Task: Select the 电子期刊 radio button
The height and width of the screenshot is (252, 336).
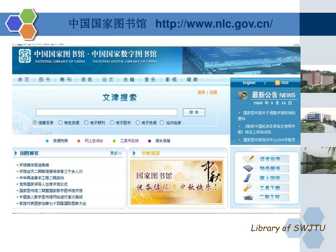Action: coord(86,123)
